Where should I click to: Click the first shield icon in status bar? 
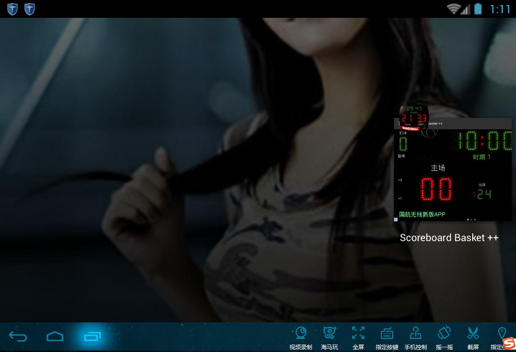click(13, 9)
